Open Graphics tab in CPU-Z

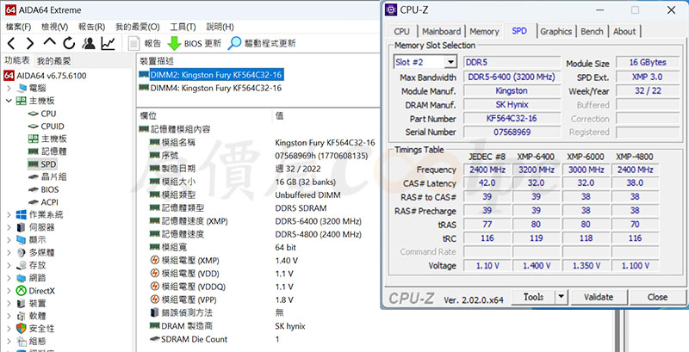click(x=556, y=32)
